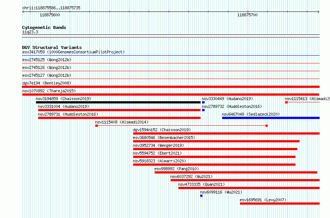Click the dgv7e194 (Bentley2008) label
Screen dimensions: 330x218
click(x=47, y=83)
